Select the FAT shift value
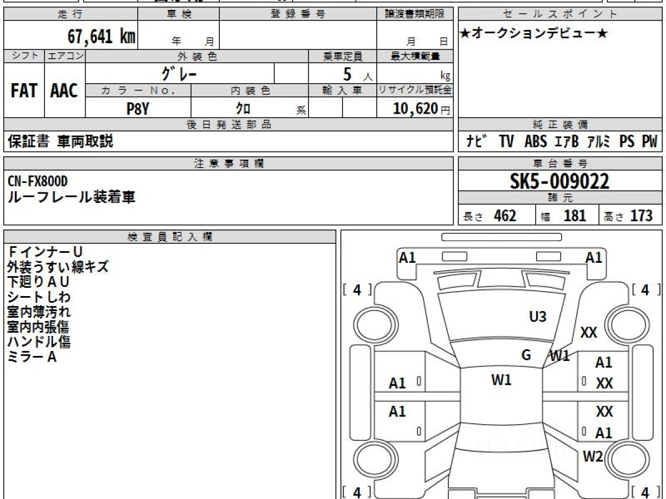 click(x=24, y=91)
